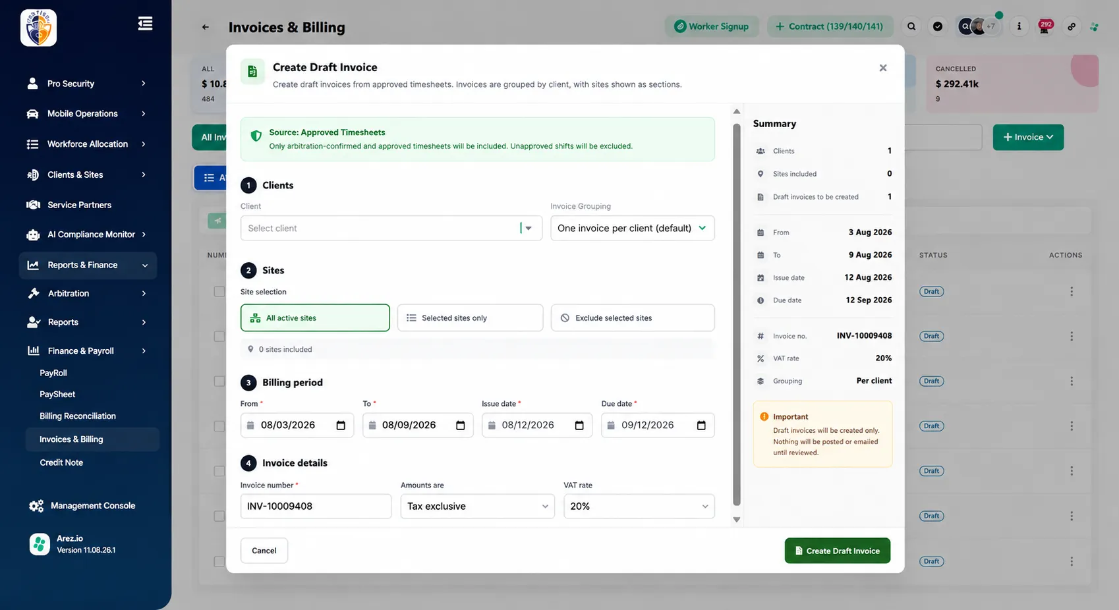Open calendar picker for the Due date

point(701,426)
